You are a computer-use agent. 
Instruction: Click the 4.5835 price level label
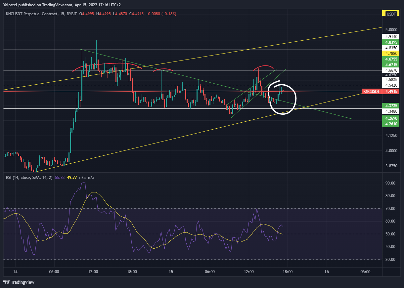click(391, 80)
